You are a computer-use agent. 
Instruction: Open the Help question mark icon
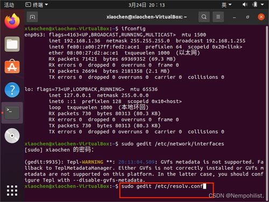[12, 90]
